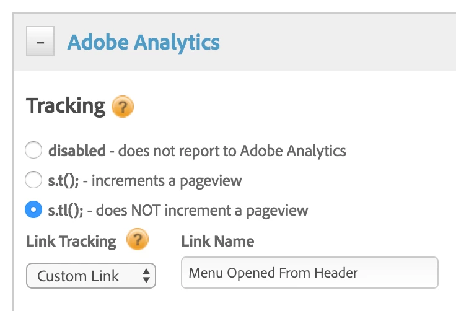Viewport: 456px width, 311px height.
Task: Collapse the Adobe Analytics section with minus button
Action: [40, 43]
